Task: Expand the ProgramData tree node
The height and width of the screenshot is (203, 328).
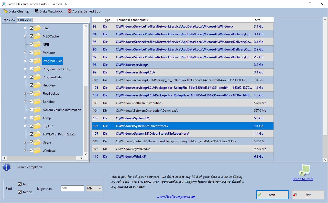Action: pyautogui.click(x=25, y=77)
